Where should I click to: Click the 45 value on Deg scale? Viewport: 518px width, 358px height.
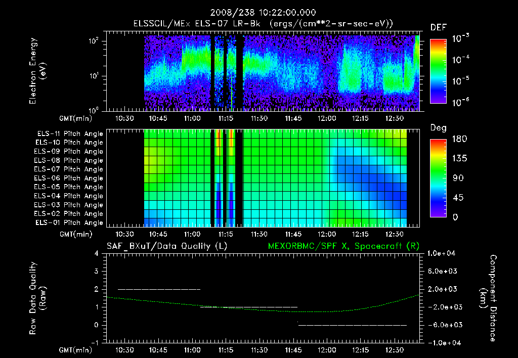point(458,198)
